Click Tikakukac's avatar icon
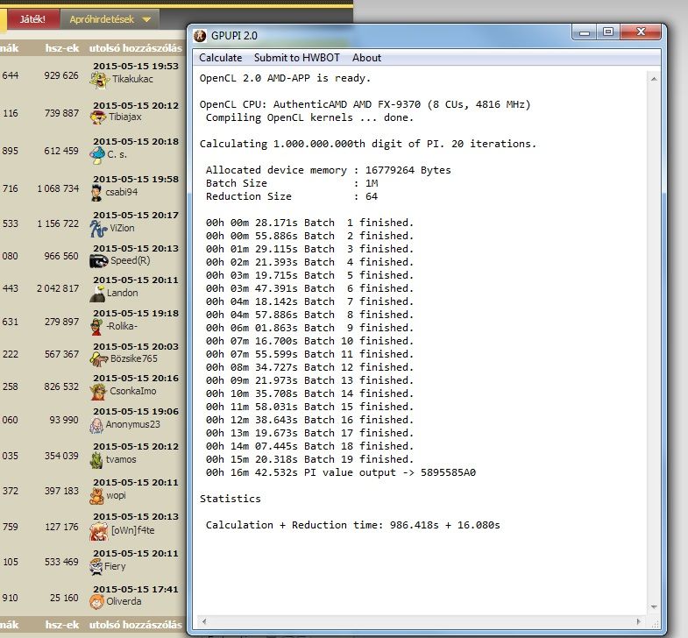 [100, 80]
